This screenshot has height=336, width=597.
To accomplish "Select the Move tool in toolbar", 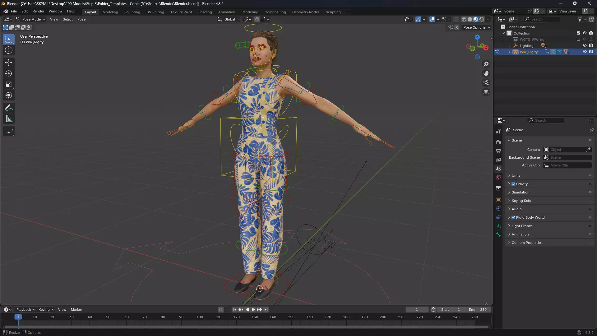I will coord(9,63).
